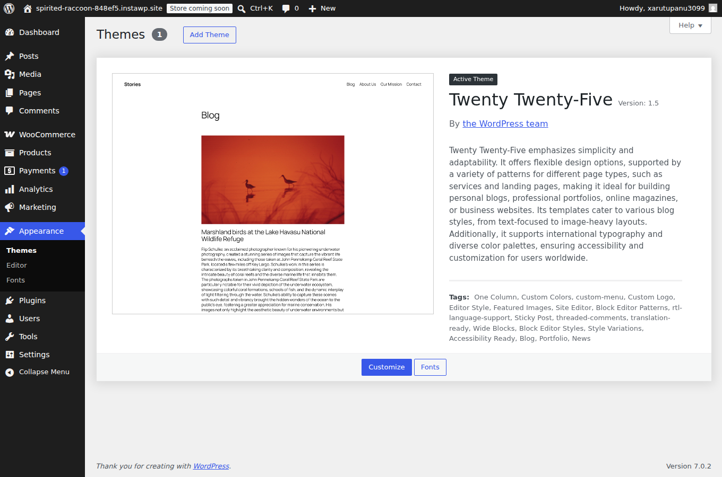
Task: Click the plus icon next to New
Action: pyautogui.click(x=312, y=8)
